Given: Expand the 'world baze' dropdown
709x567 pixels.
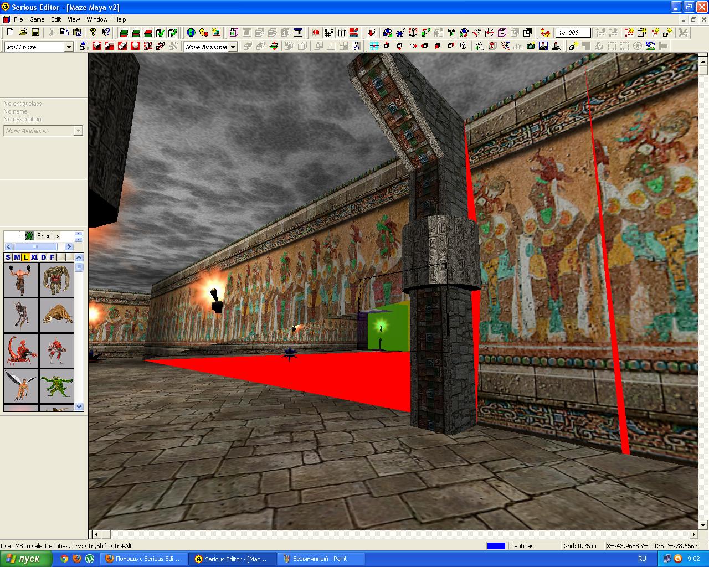Looking at the screenshot, I should (x=69, y=47).
